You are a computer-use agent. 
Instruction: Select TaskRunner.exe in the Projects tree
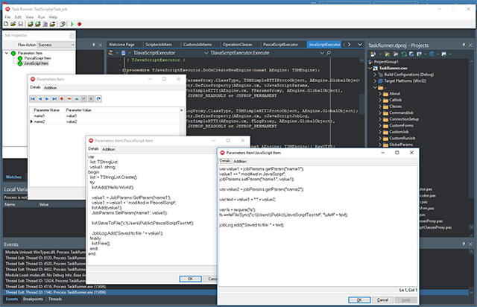(393, 68)
